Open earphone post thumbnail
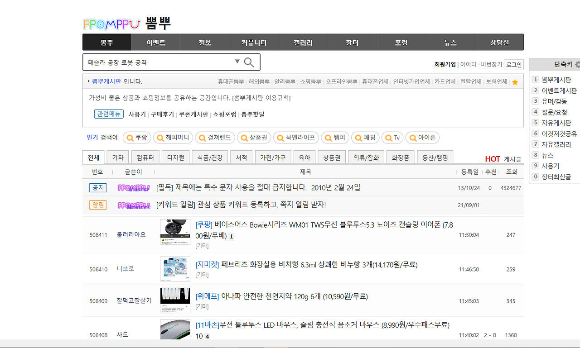Image resolution: width=580 pixels, height=348 pixels. click(175, 232)
